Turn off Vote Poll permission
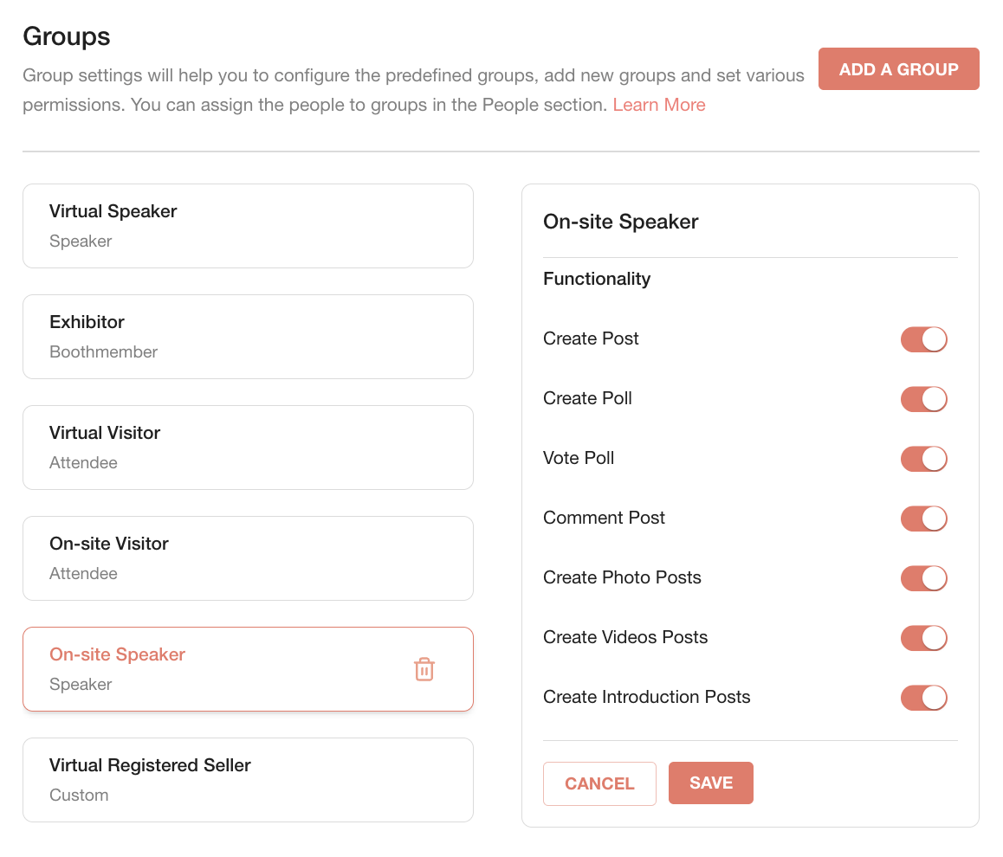 pos(923,459)
